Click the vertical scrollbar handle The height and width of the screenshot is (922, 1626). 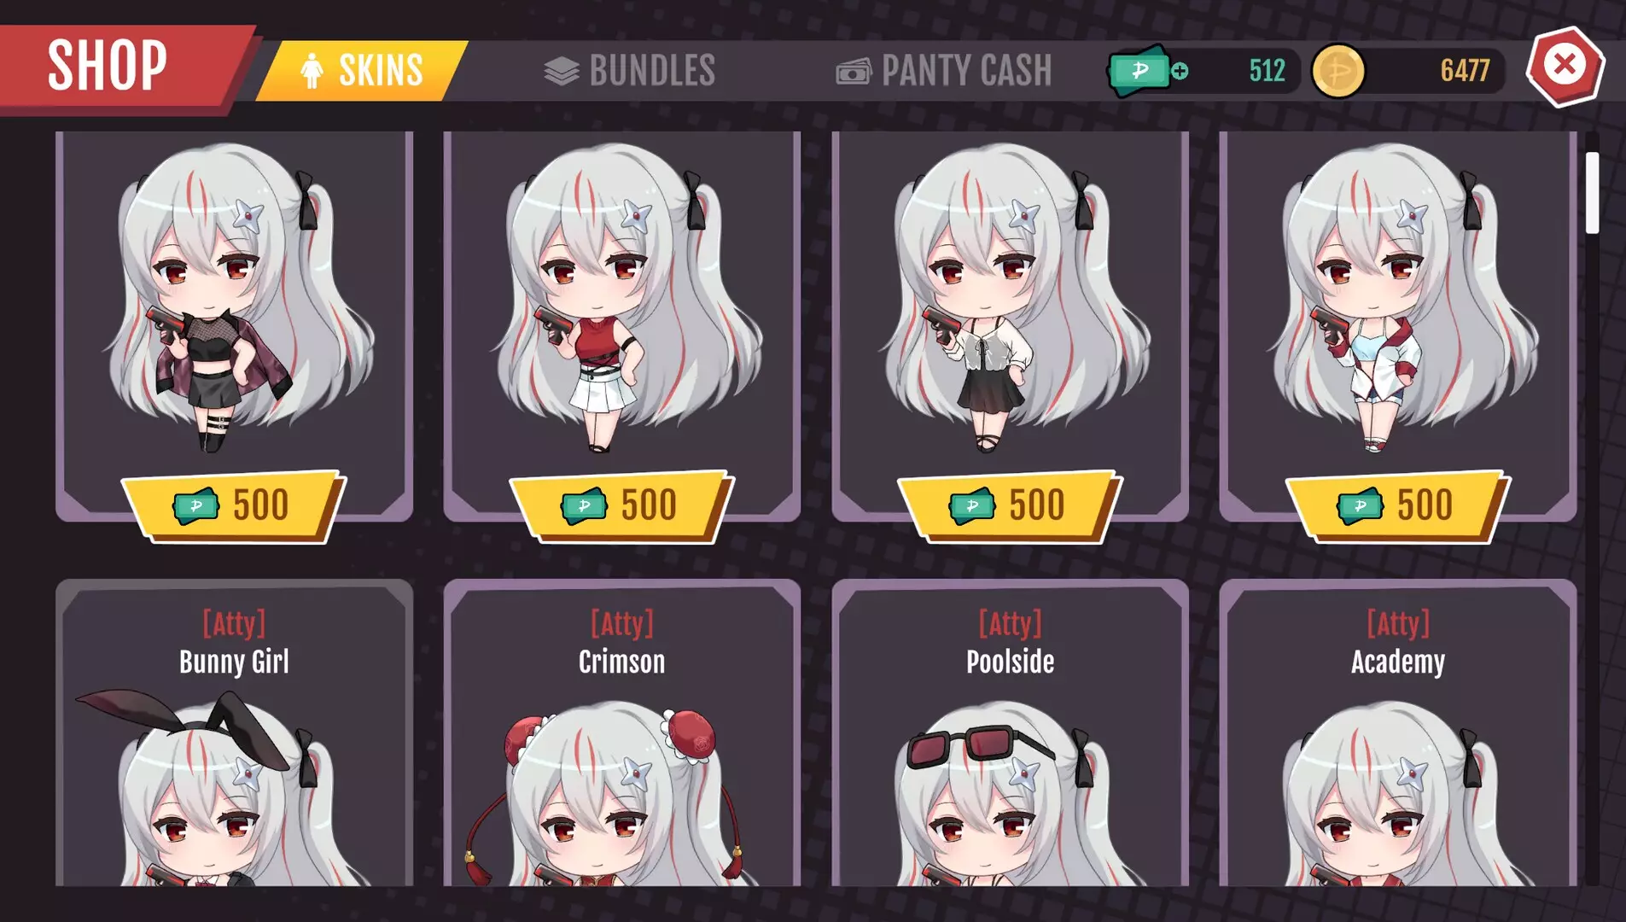coord(1592,193)
